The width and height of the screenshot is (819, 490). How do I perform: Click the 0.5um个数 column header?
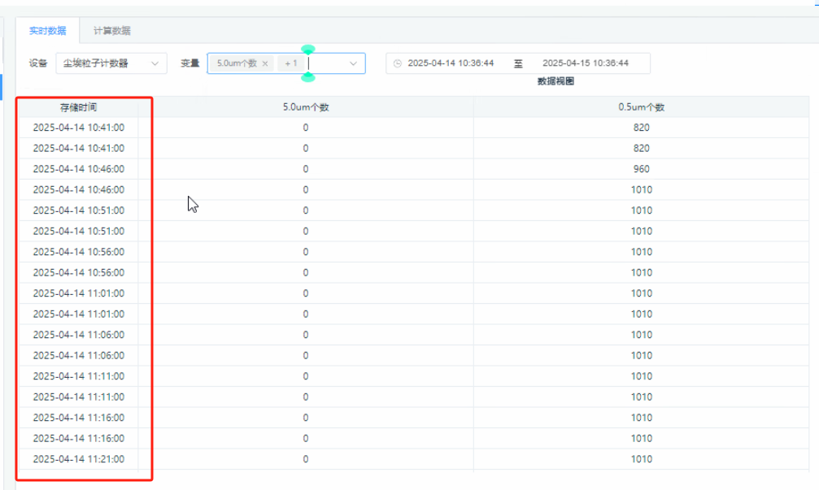642,107
